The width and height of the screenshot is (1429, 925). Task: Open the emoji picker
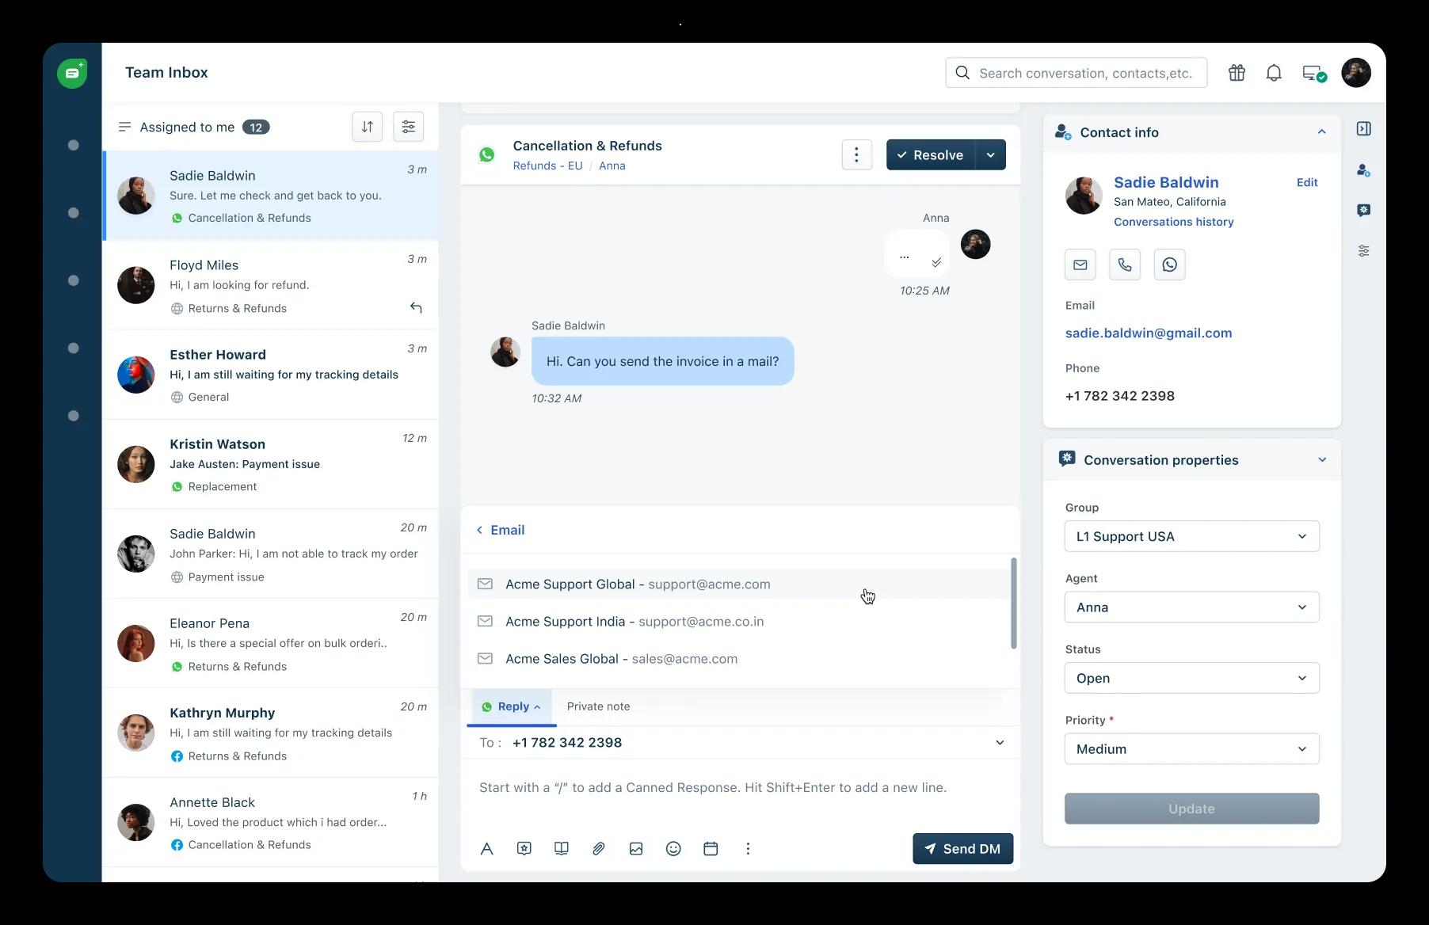point(673,849)
